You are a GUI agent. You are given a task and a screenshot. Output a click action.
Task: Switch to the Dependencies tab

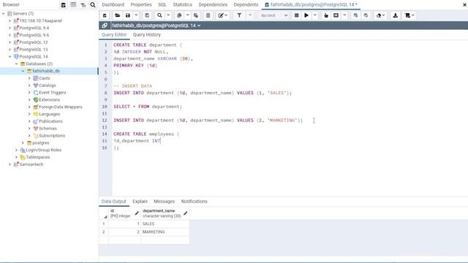click(213, 5)
